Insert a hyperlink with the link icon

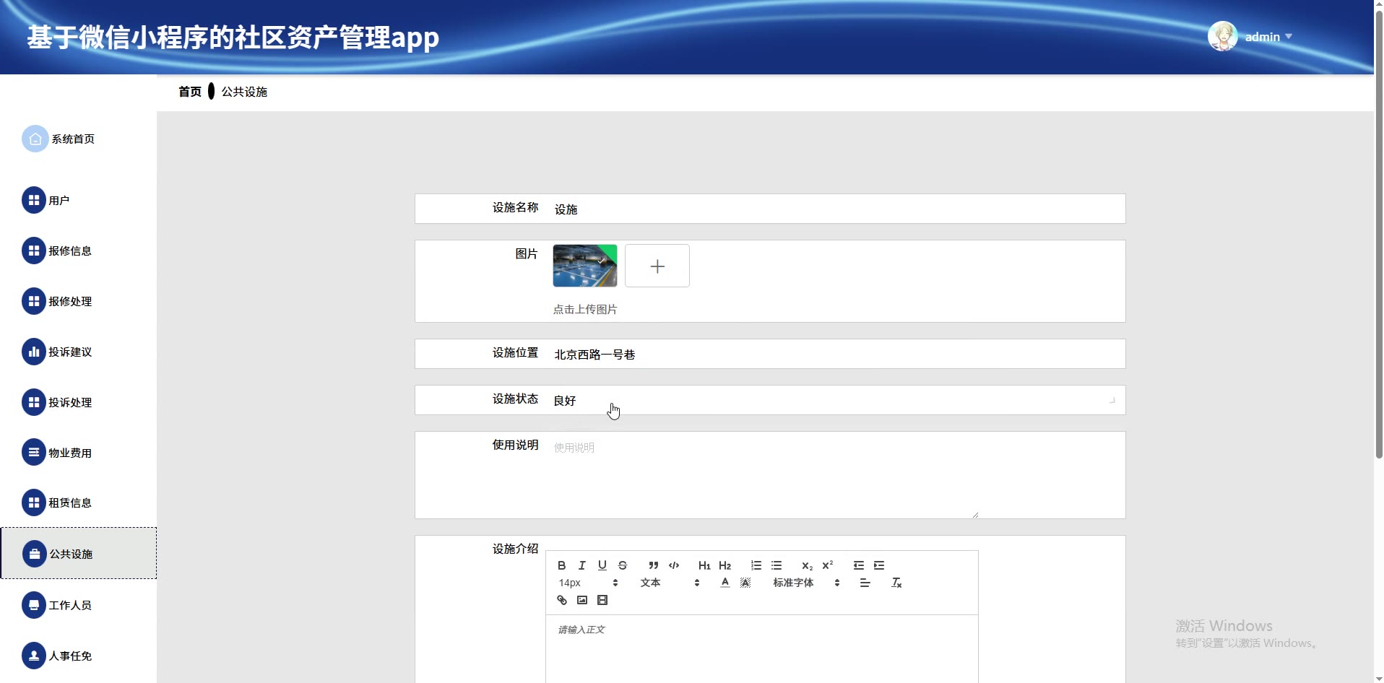tap(562, 600)
